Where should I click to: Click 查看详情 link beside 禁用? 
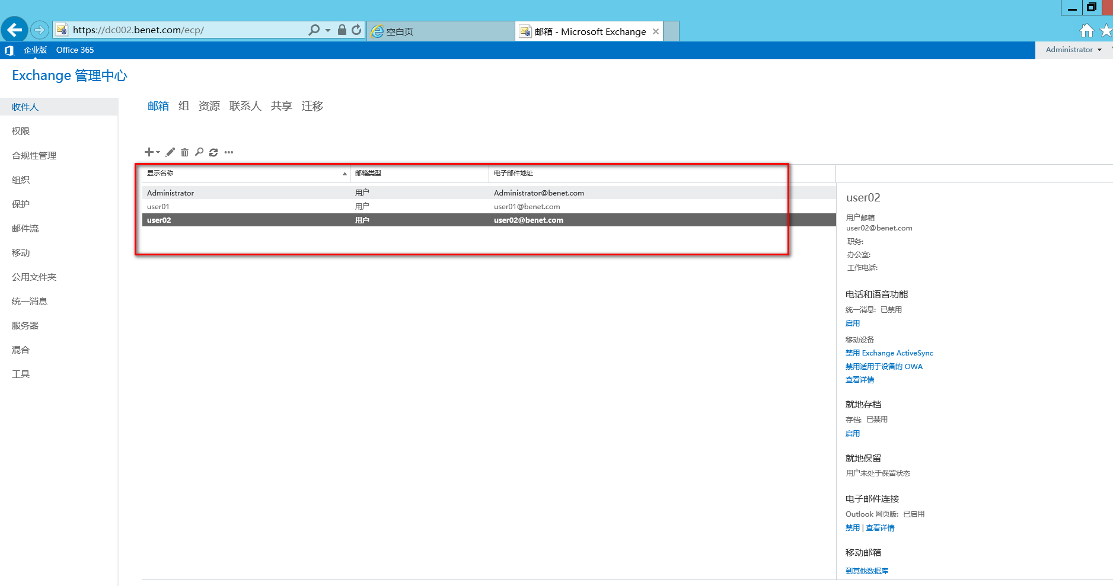880,528
